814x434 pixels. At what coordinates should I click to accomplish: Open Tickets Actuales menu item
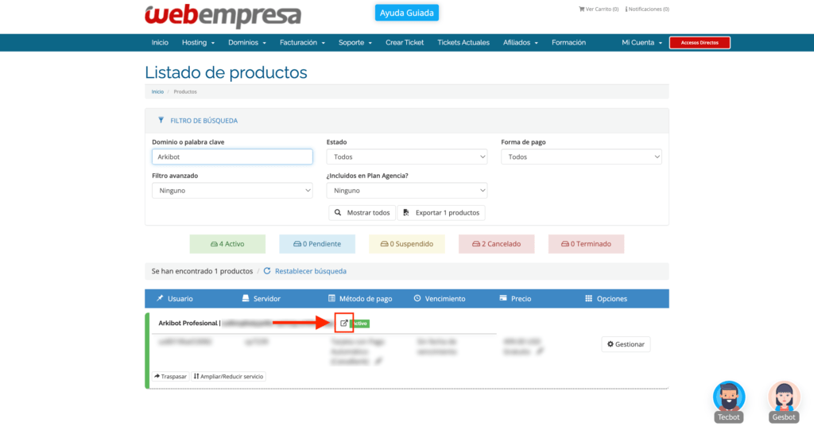pos(463,43)
